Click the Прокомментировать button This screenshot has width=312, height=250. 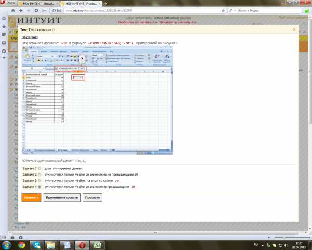tap(62, 197)
